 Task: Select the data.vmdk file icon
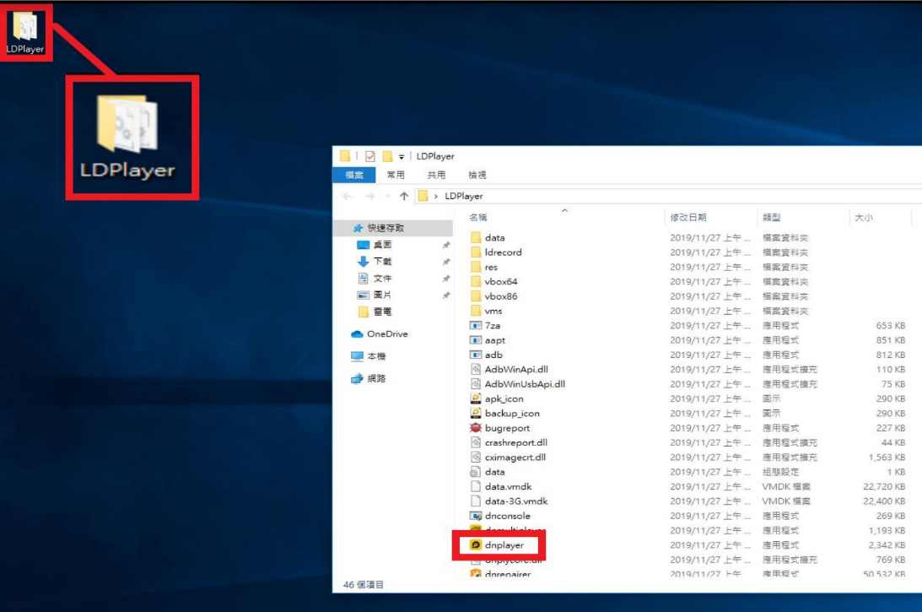pyautogui.click(x=476, y=487)
